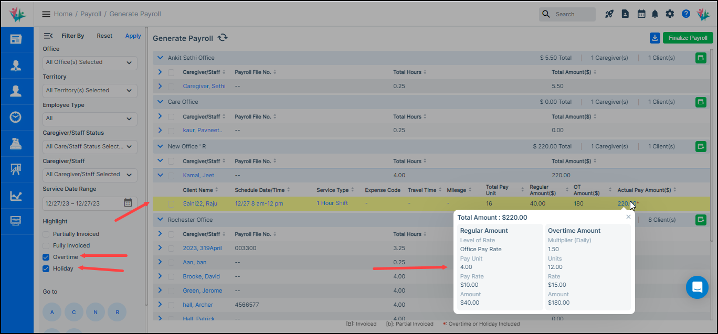Viewport: 718px width, 334px height.
Task: Uncheck the Overtime highlight checkbox
Action: point(45,257)
